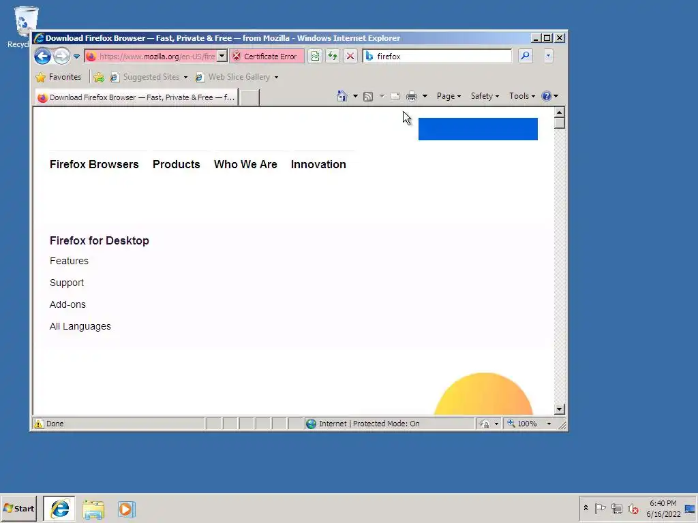Image resolution: width=698 pixels, height=523 pixels.
Task: Click the RSS feeds icon
Action: coord(368,97)
